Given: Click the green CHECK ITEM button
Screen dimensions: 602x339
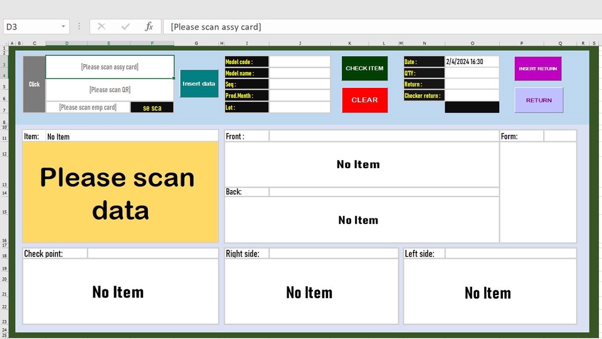Looking at the screenshot, I should tap(364, 68).
